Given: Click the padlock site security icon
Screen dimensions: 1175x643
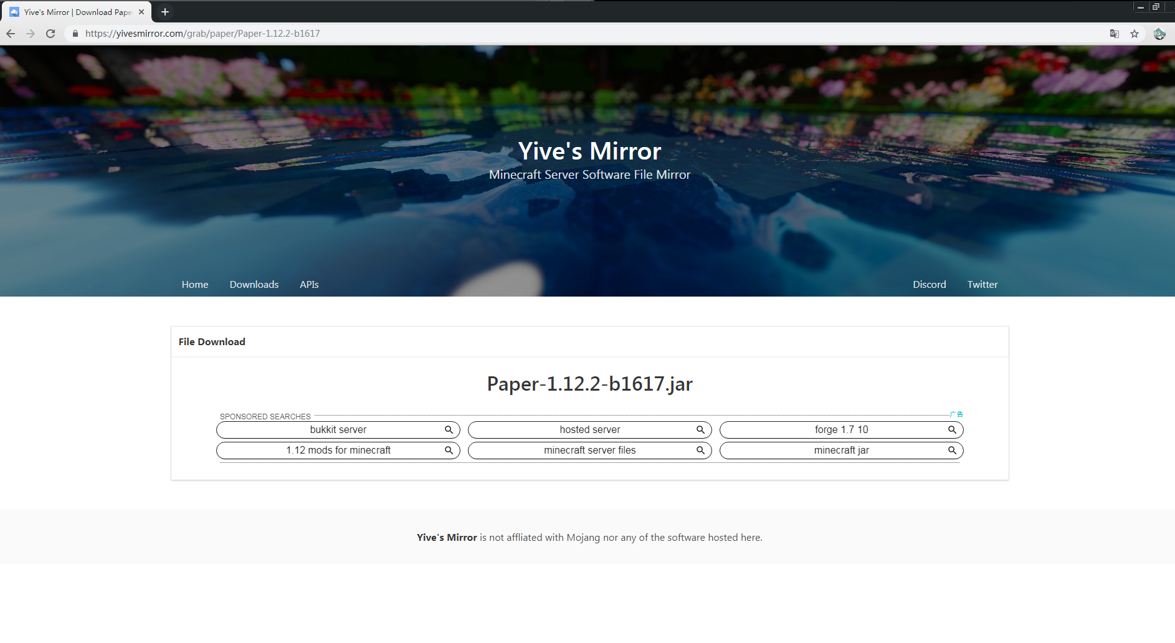Looking at the screenshot, I should click(x=75, y=34).
